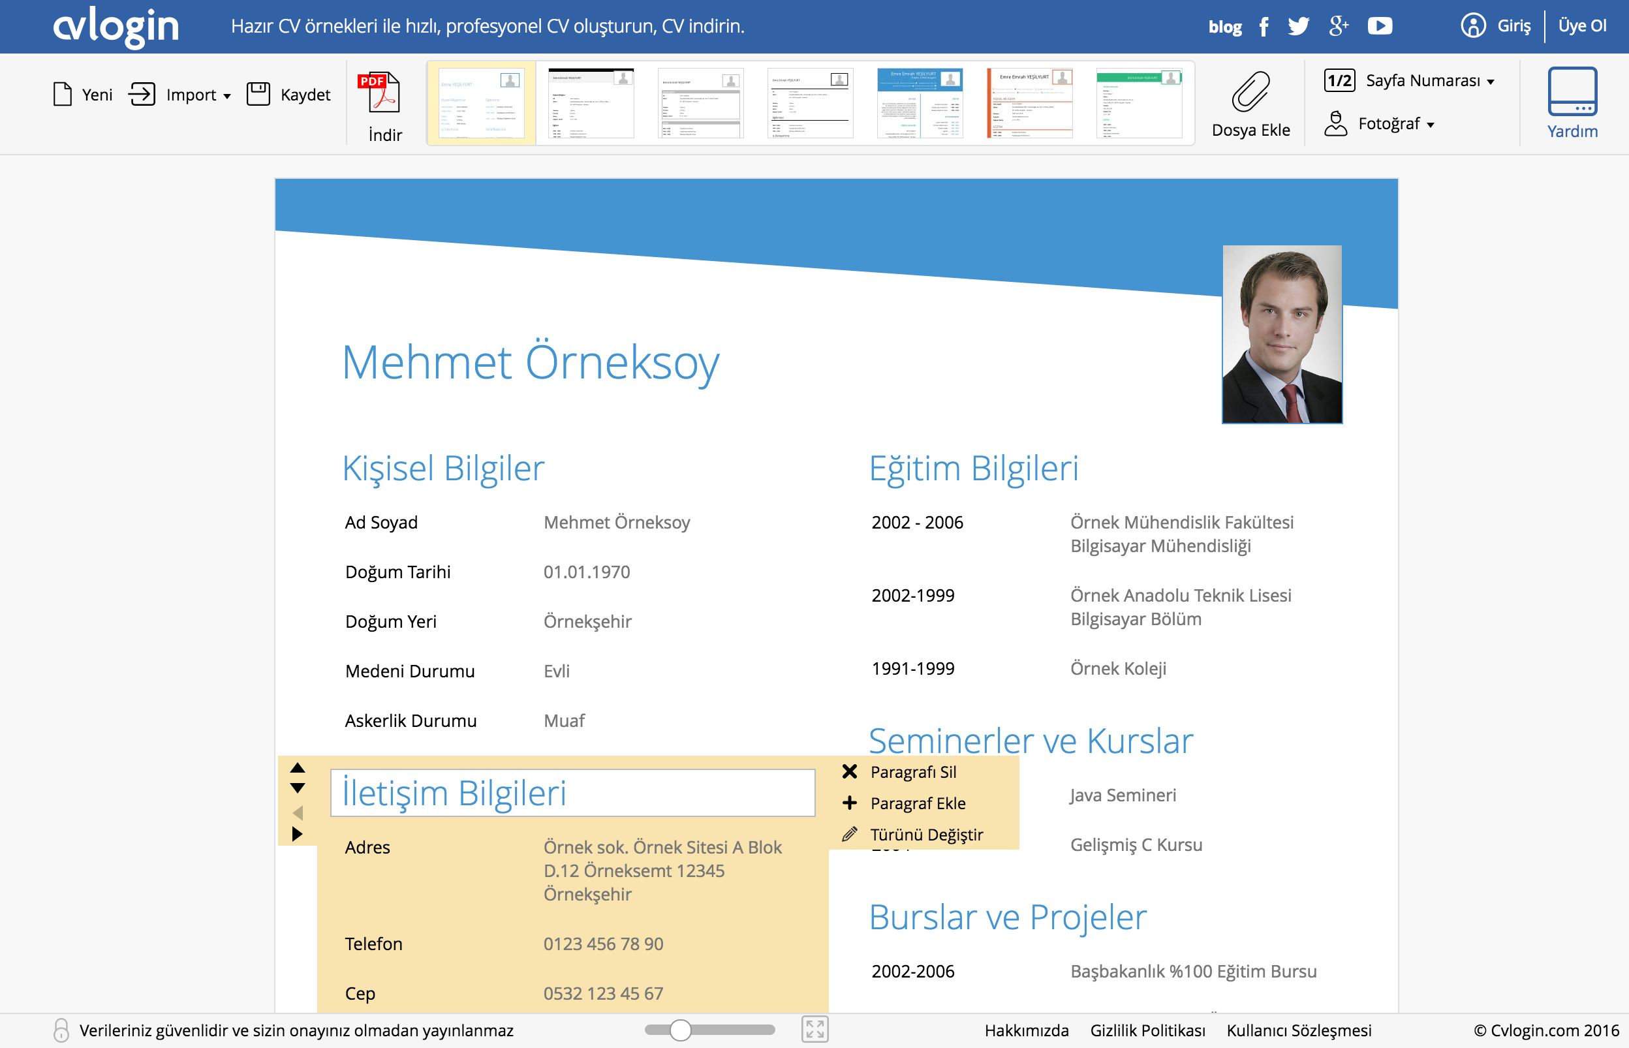Click the padlock security icon
This screenshot has width=1629, height=1048.
pyautogui.click(x=61, y=1030)
